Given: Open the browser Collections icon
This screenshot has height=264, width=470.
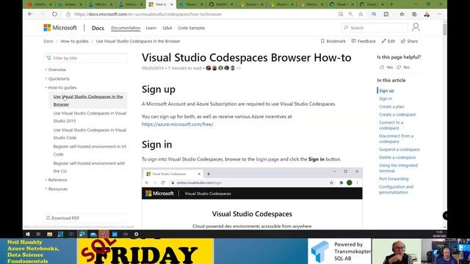Looking at the screenshot, I should 414,14.
